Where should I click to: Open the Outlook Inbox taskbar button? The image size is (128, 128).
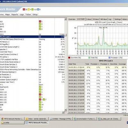(37, 119)
